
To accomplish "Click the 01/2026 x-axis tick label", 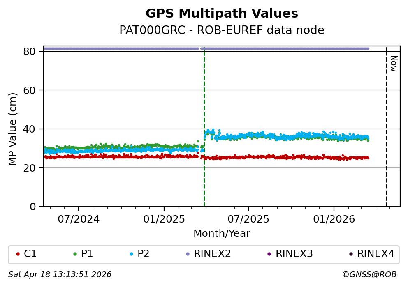I will click(334, 219).
